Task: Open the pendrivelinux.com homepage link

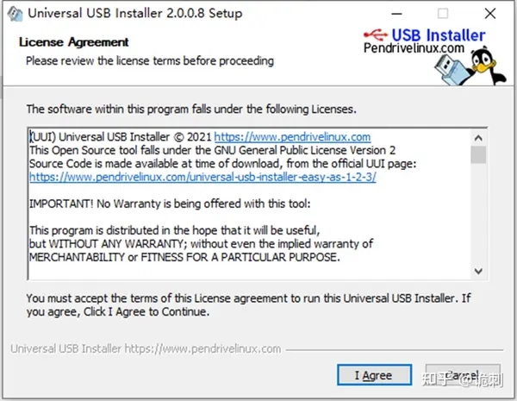Action: [x=292, y=136]
